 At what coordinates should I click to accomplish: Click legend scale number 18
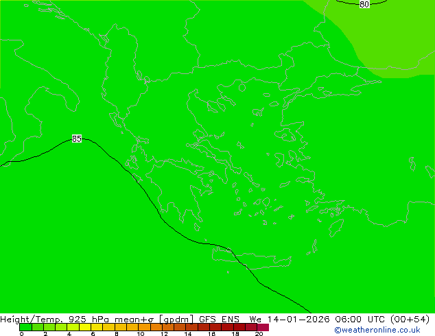tap(235, 334)
